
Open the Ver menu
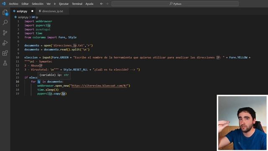[49, 4]
